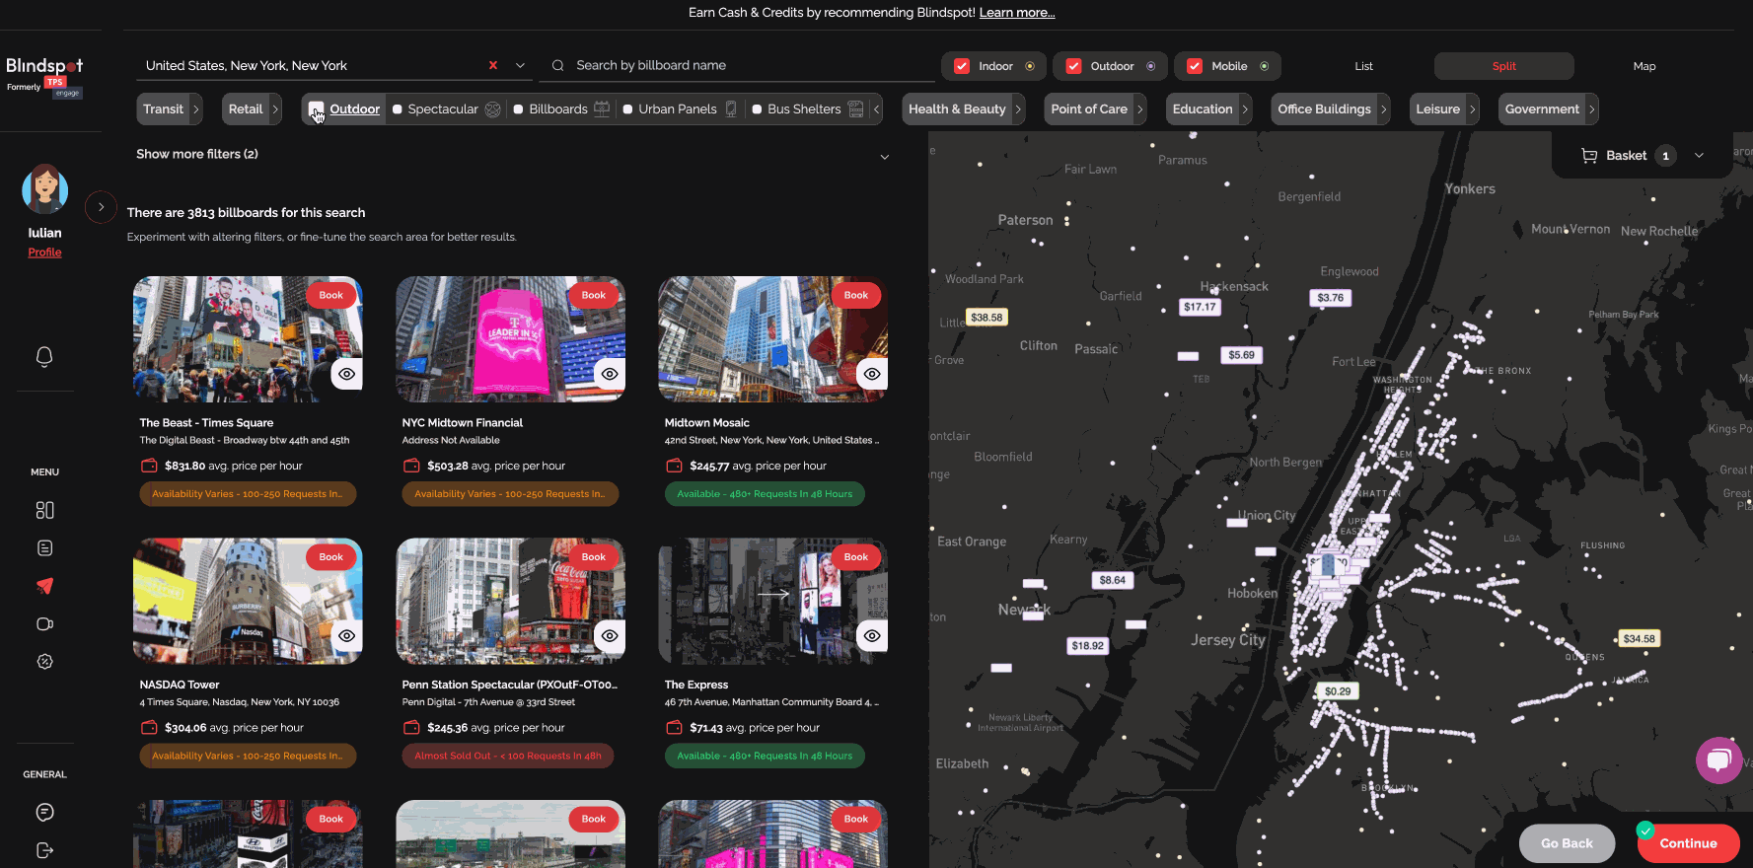
Task: Open the chat message icon under General
Action: coord(44,812)
